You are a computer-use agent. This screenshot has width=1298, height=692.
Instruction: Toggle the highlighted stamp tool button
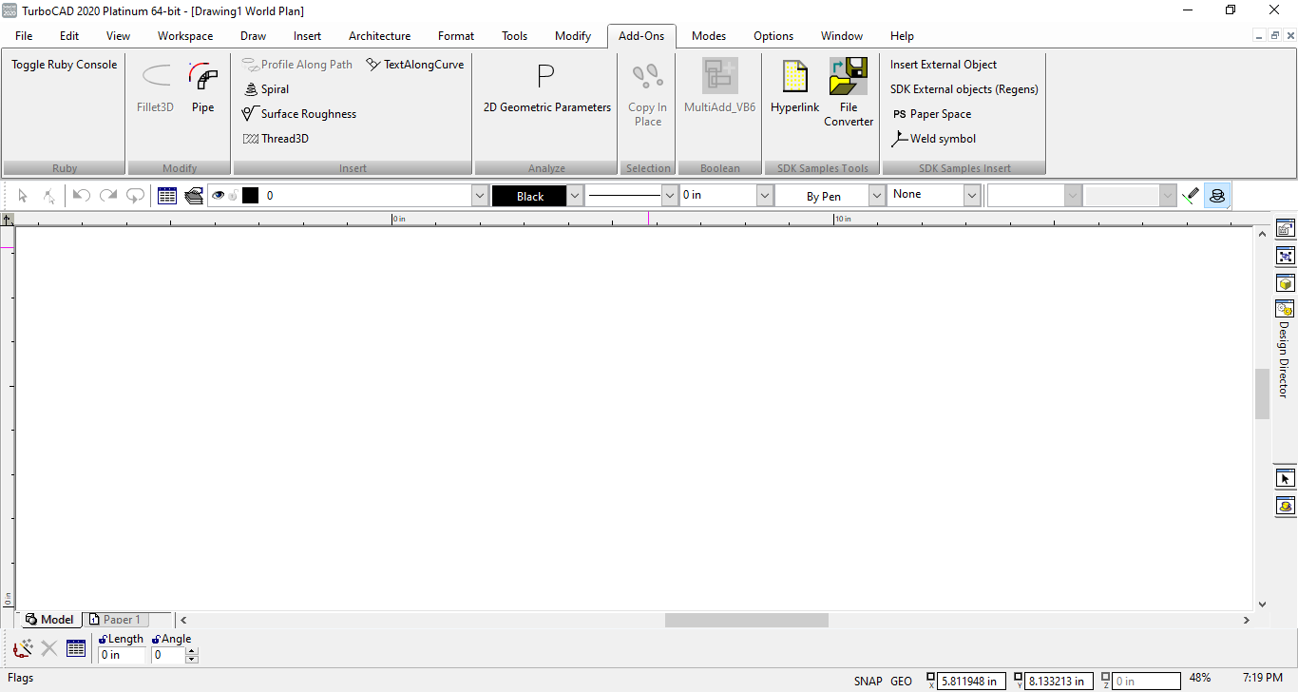point(1217,196)
